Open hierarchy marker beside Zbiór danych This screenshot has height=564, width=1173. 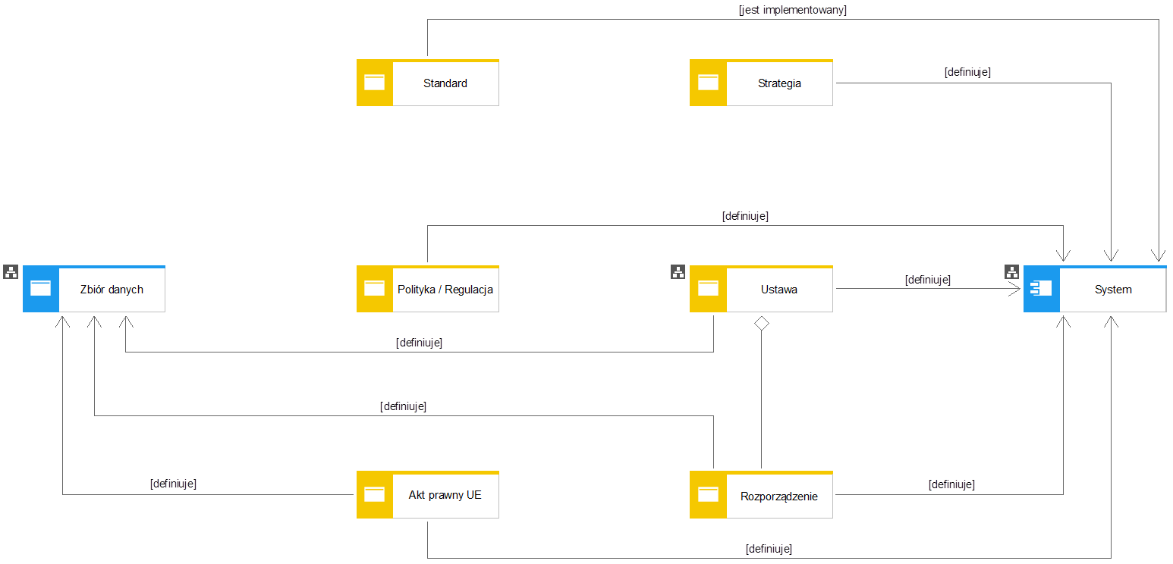[x=11, y=271]
